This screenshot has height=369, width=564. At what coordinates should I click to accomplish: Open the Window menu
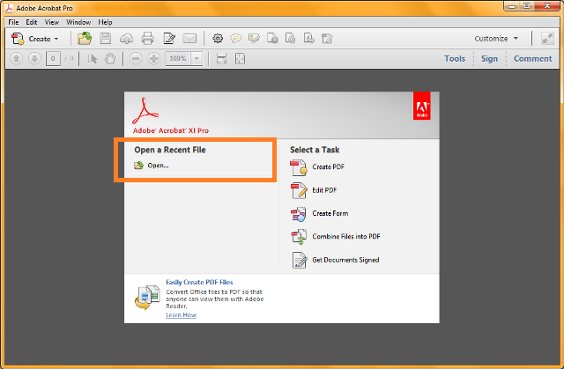78,22
